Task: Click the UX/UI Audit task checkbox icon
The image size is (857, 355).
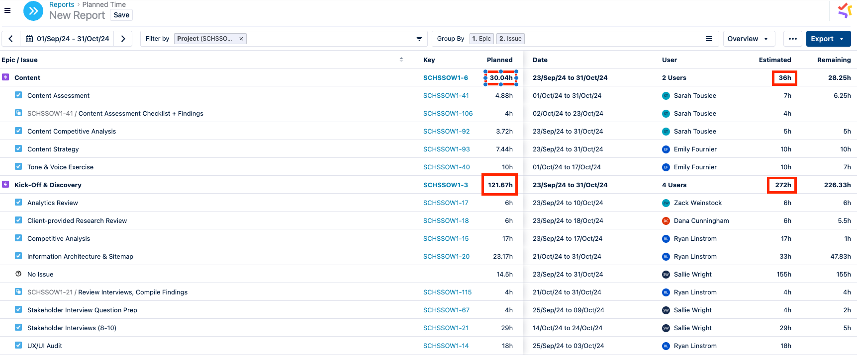Action: pos(18,346)
